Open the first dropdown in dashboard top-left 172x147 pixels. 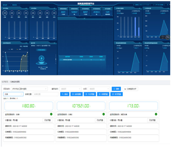coord(6,5)
